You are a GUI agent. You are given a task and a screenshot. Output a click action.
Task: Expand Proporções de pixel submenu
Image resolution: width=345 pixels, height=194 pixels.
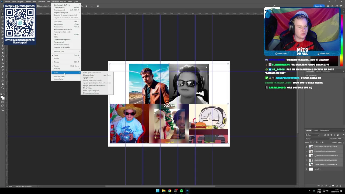(66, 13)
